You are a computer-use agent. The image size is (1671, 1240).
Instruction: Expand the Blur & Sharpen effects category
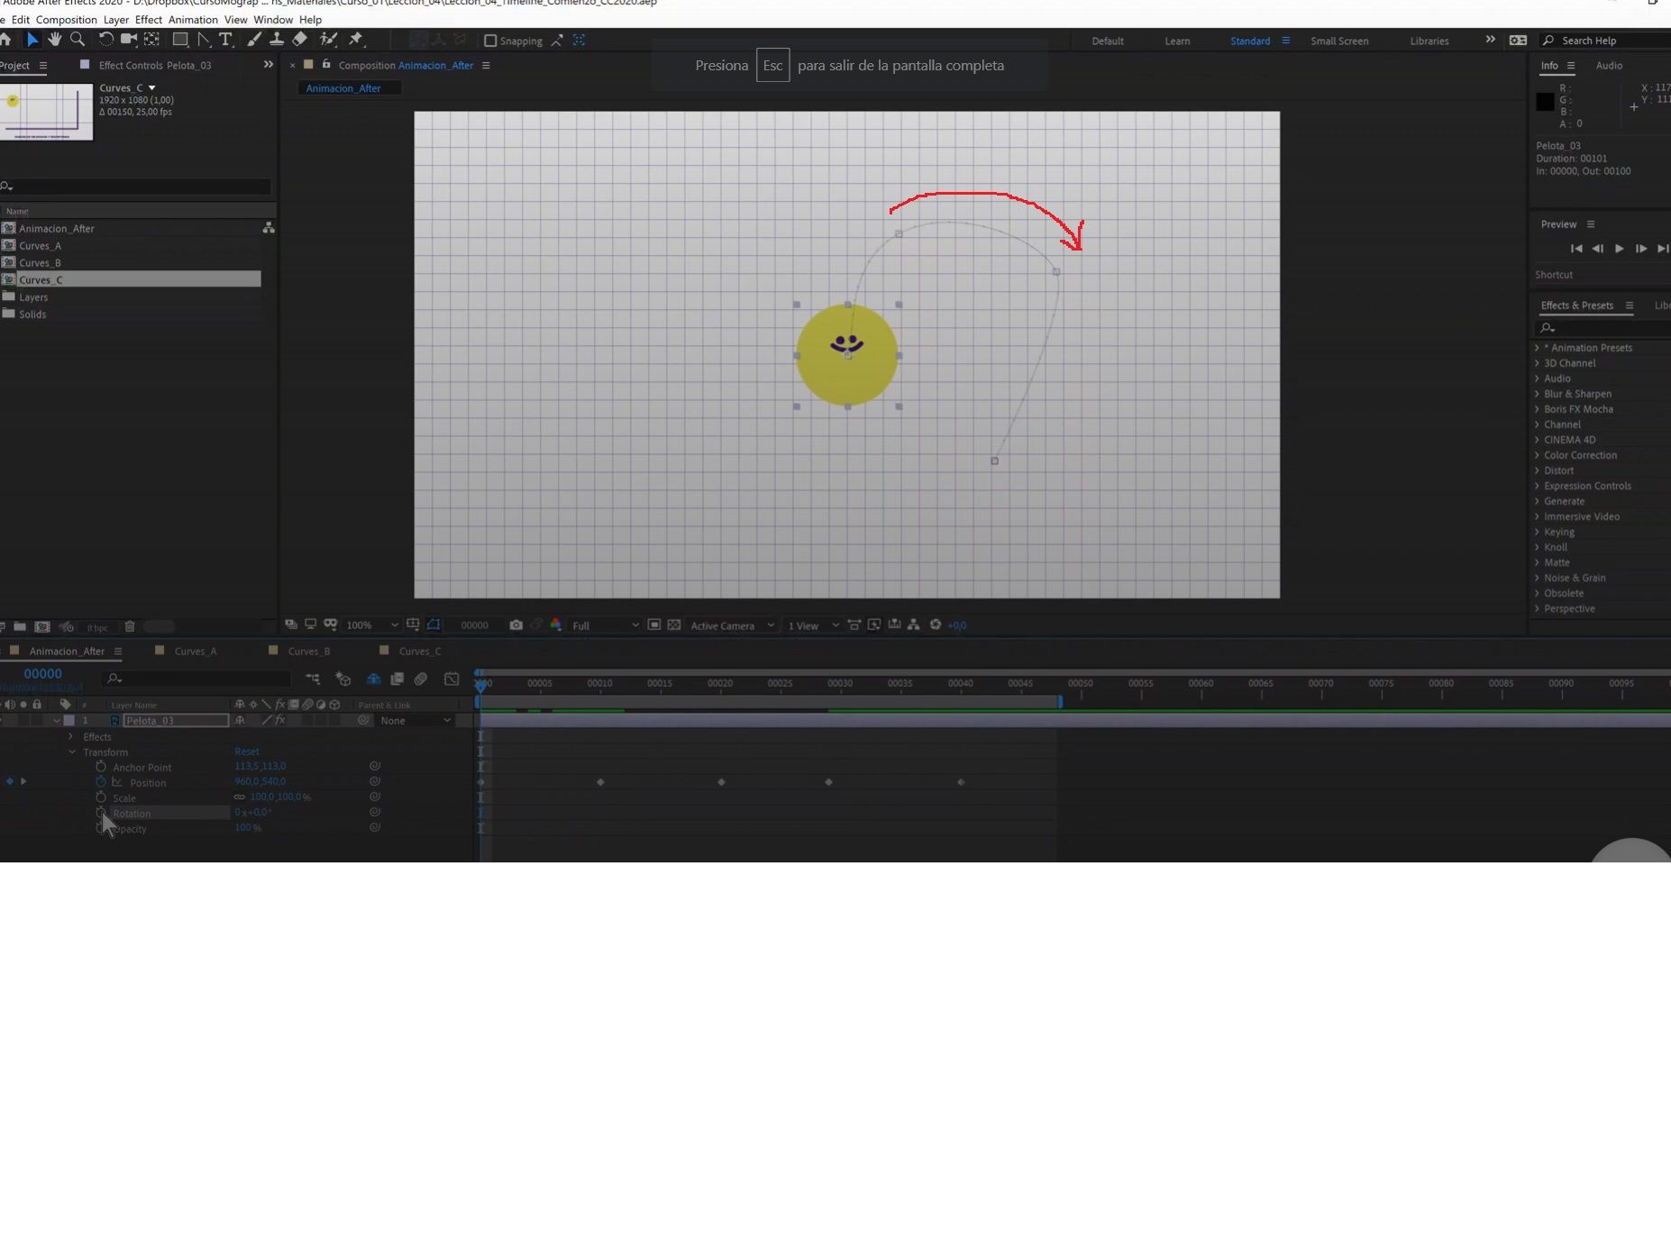coord(1538,394)
